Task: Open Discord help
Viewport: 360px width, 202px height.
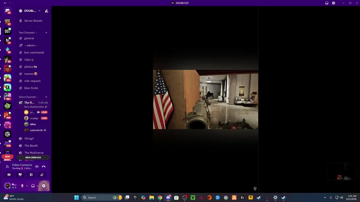Action: (334, 3)
